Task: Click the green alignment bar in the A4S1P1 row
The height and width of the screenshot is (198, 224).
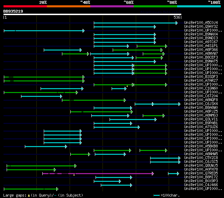Action: (x=152, y=46)
